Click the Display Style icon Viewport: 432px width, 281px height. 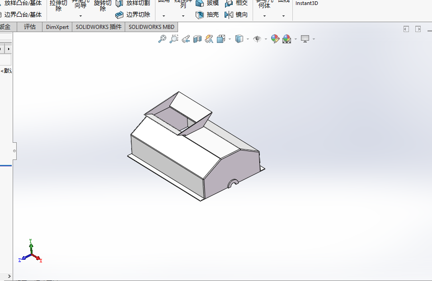[239, 39]
